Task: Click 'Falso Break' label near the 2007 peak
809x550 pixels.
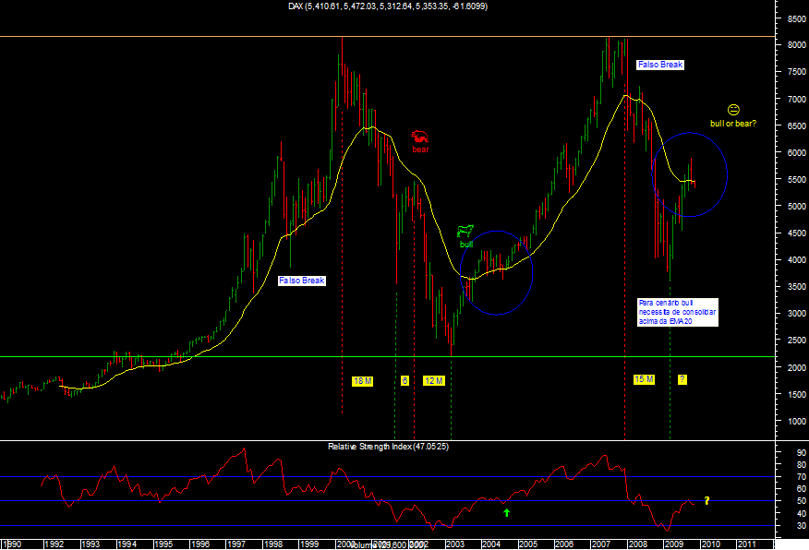Action: coord(660,65)
